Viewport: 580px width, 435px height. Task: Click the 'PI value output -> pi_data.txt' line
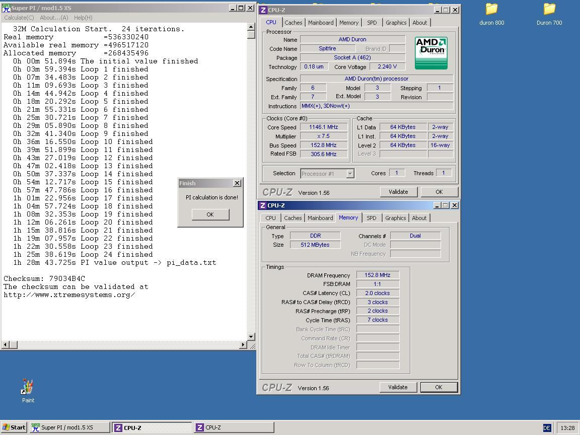115,263
